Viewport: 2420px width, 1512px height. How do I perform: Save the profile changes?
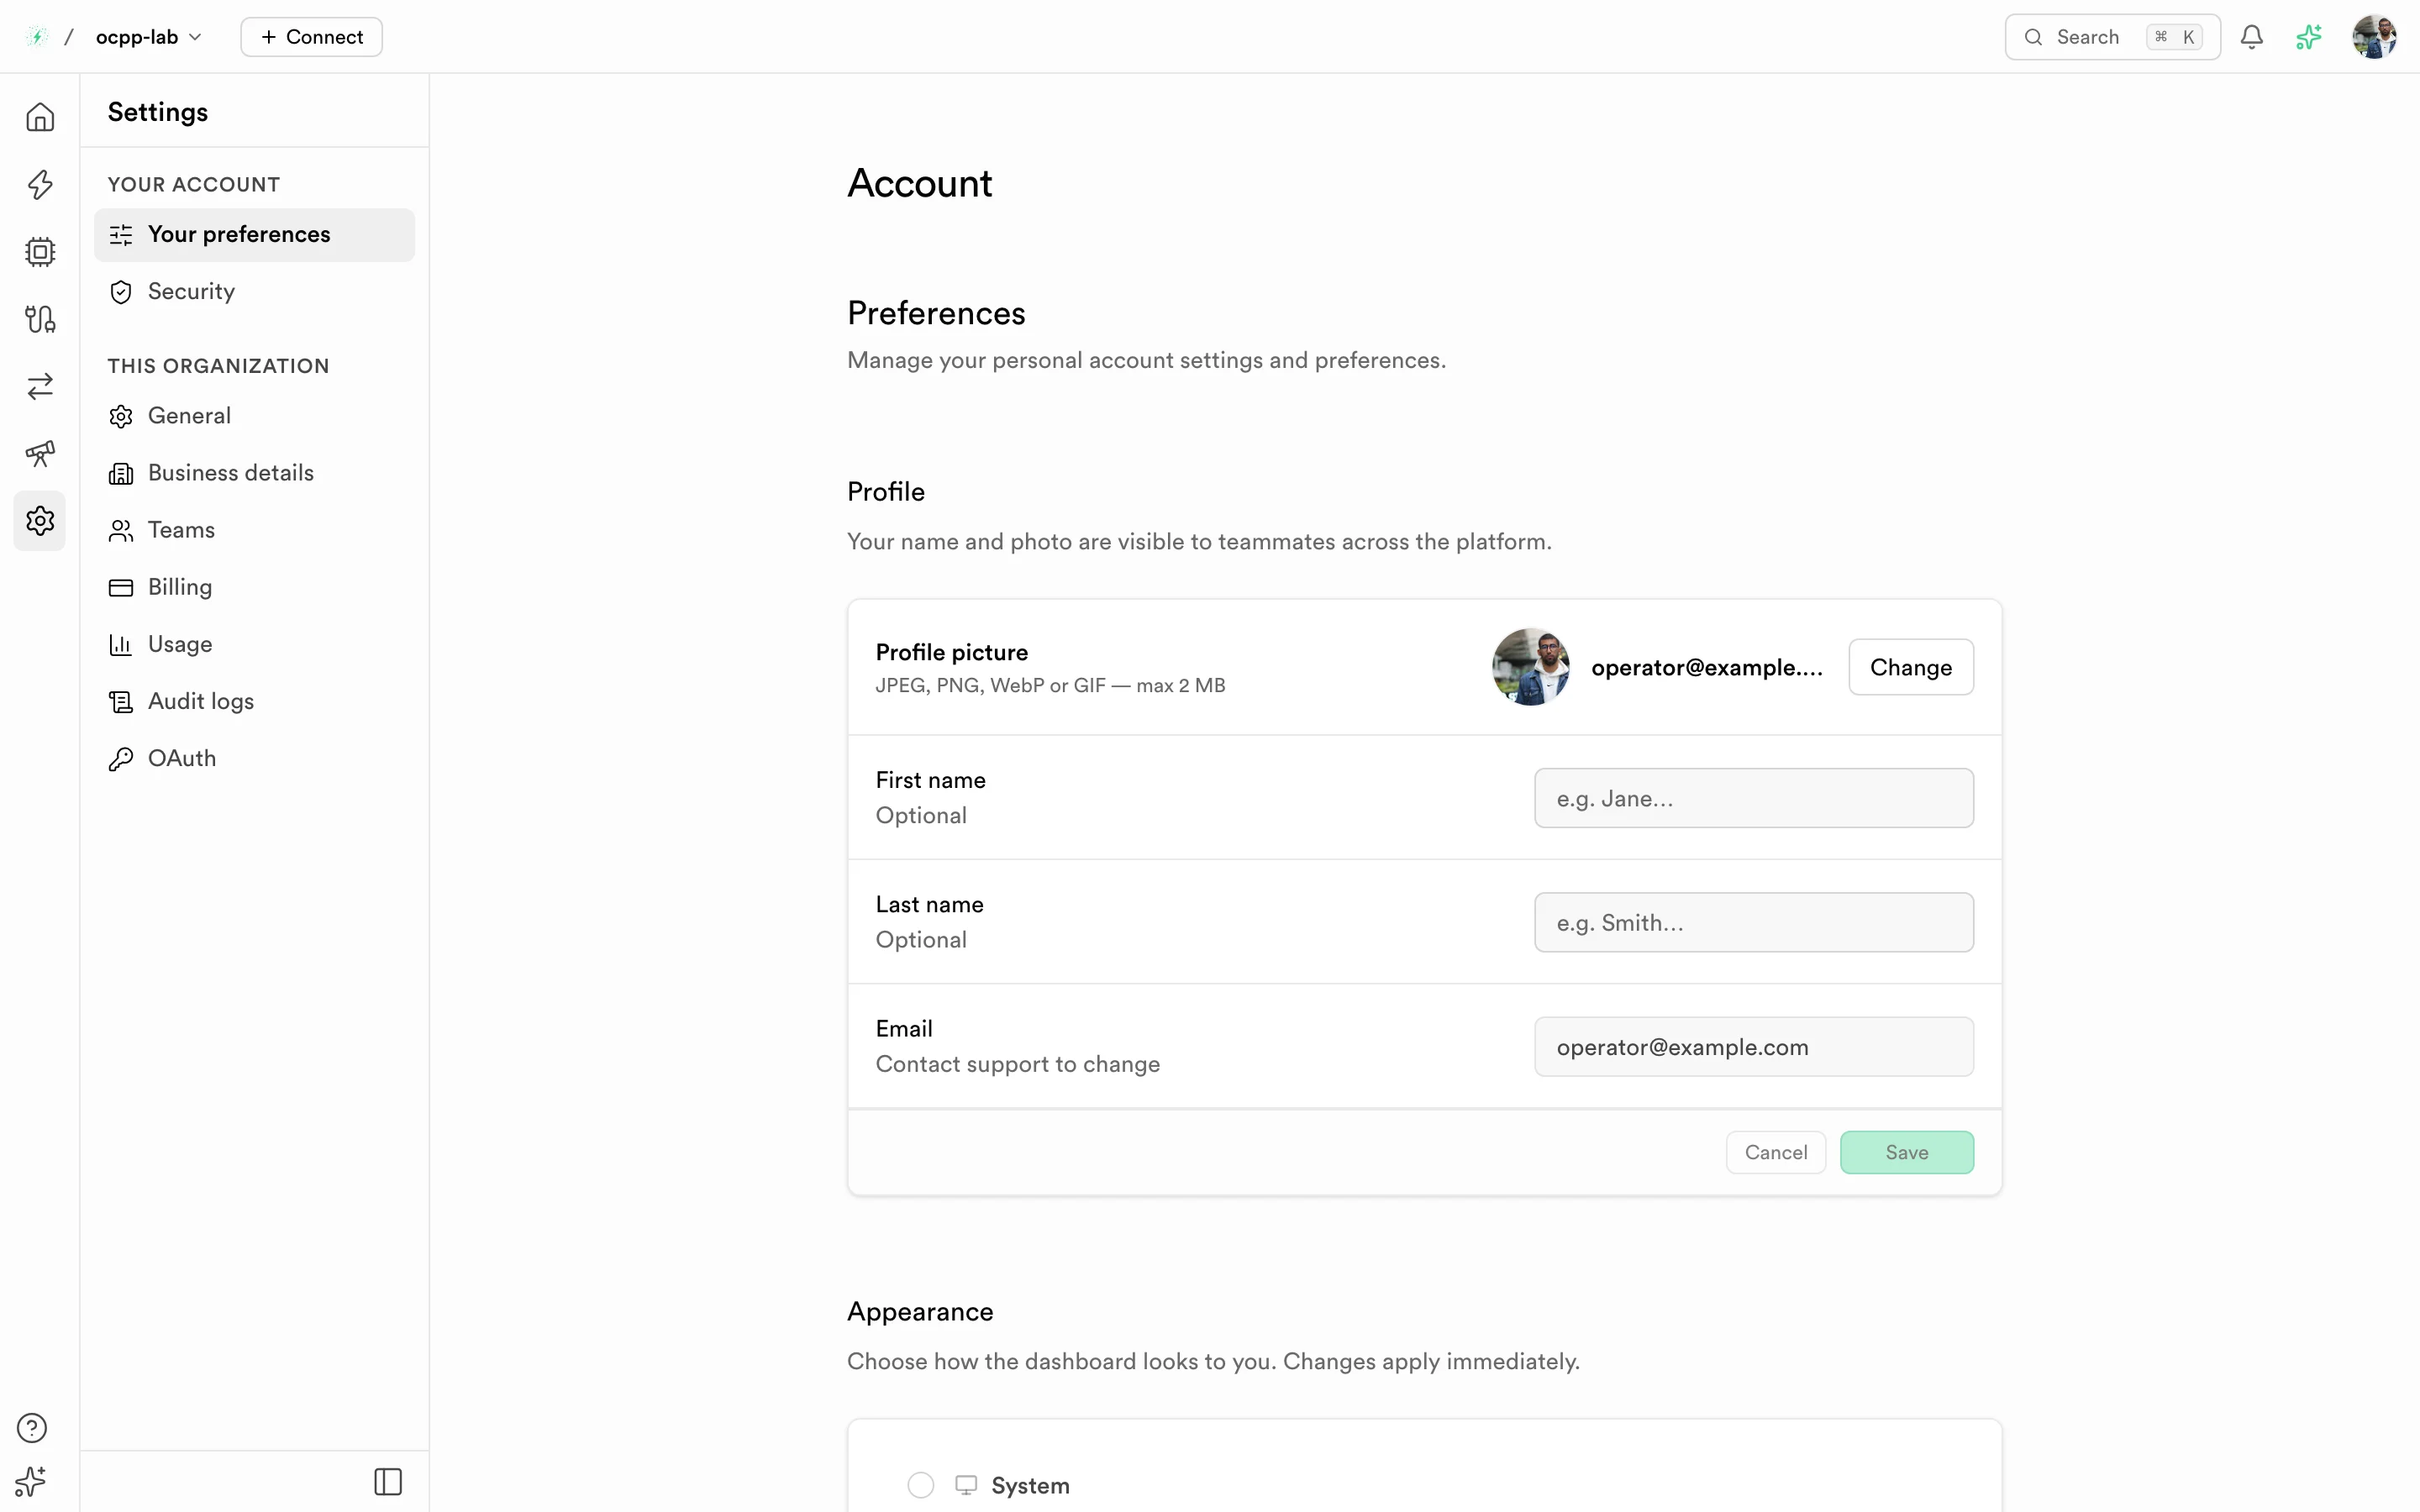click(x=1906, y=1152)
